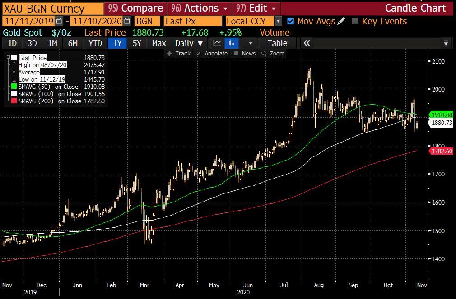Click the Candle Chart title
The image size is (456, 299).
pos(415,9)
